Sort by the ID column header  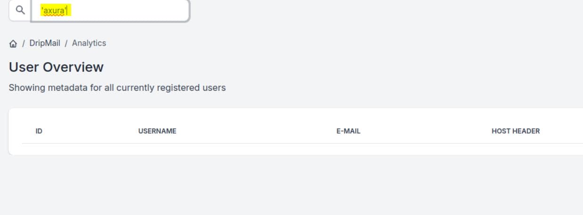click(x=39, y=131)
